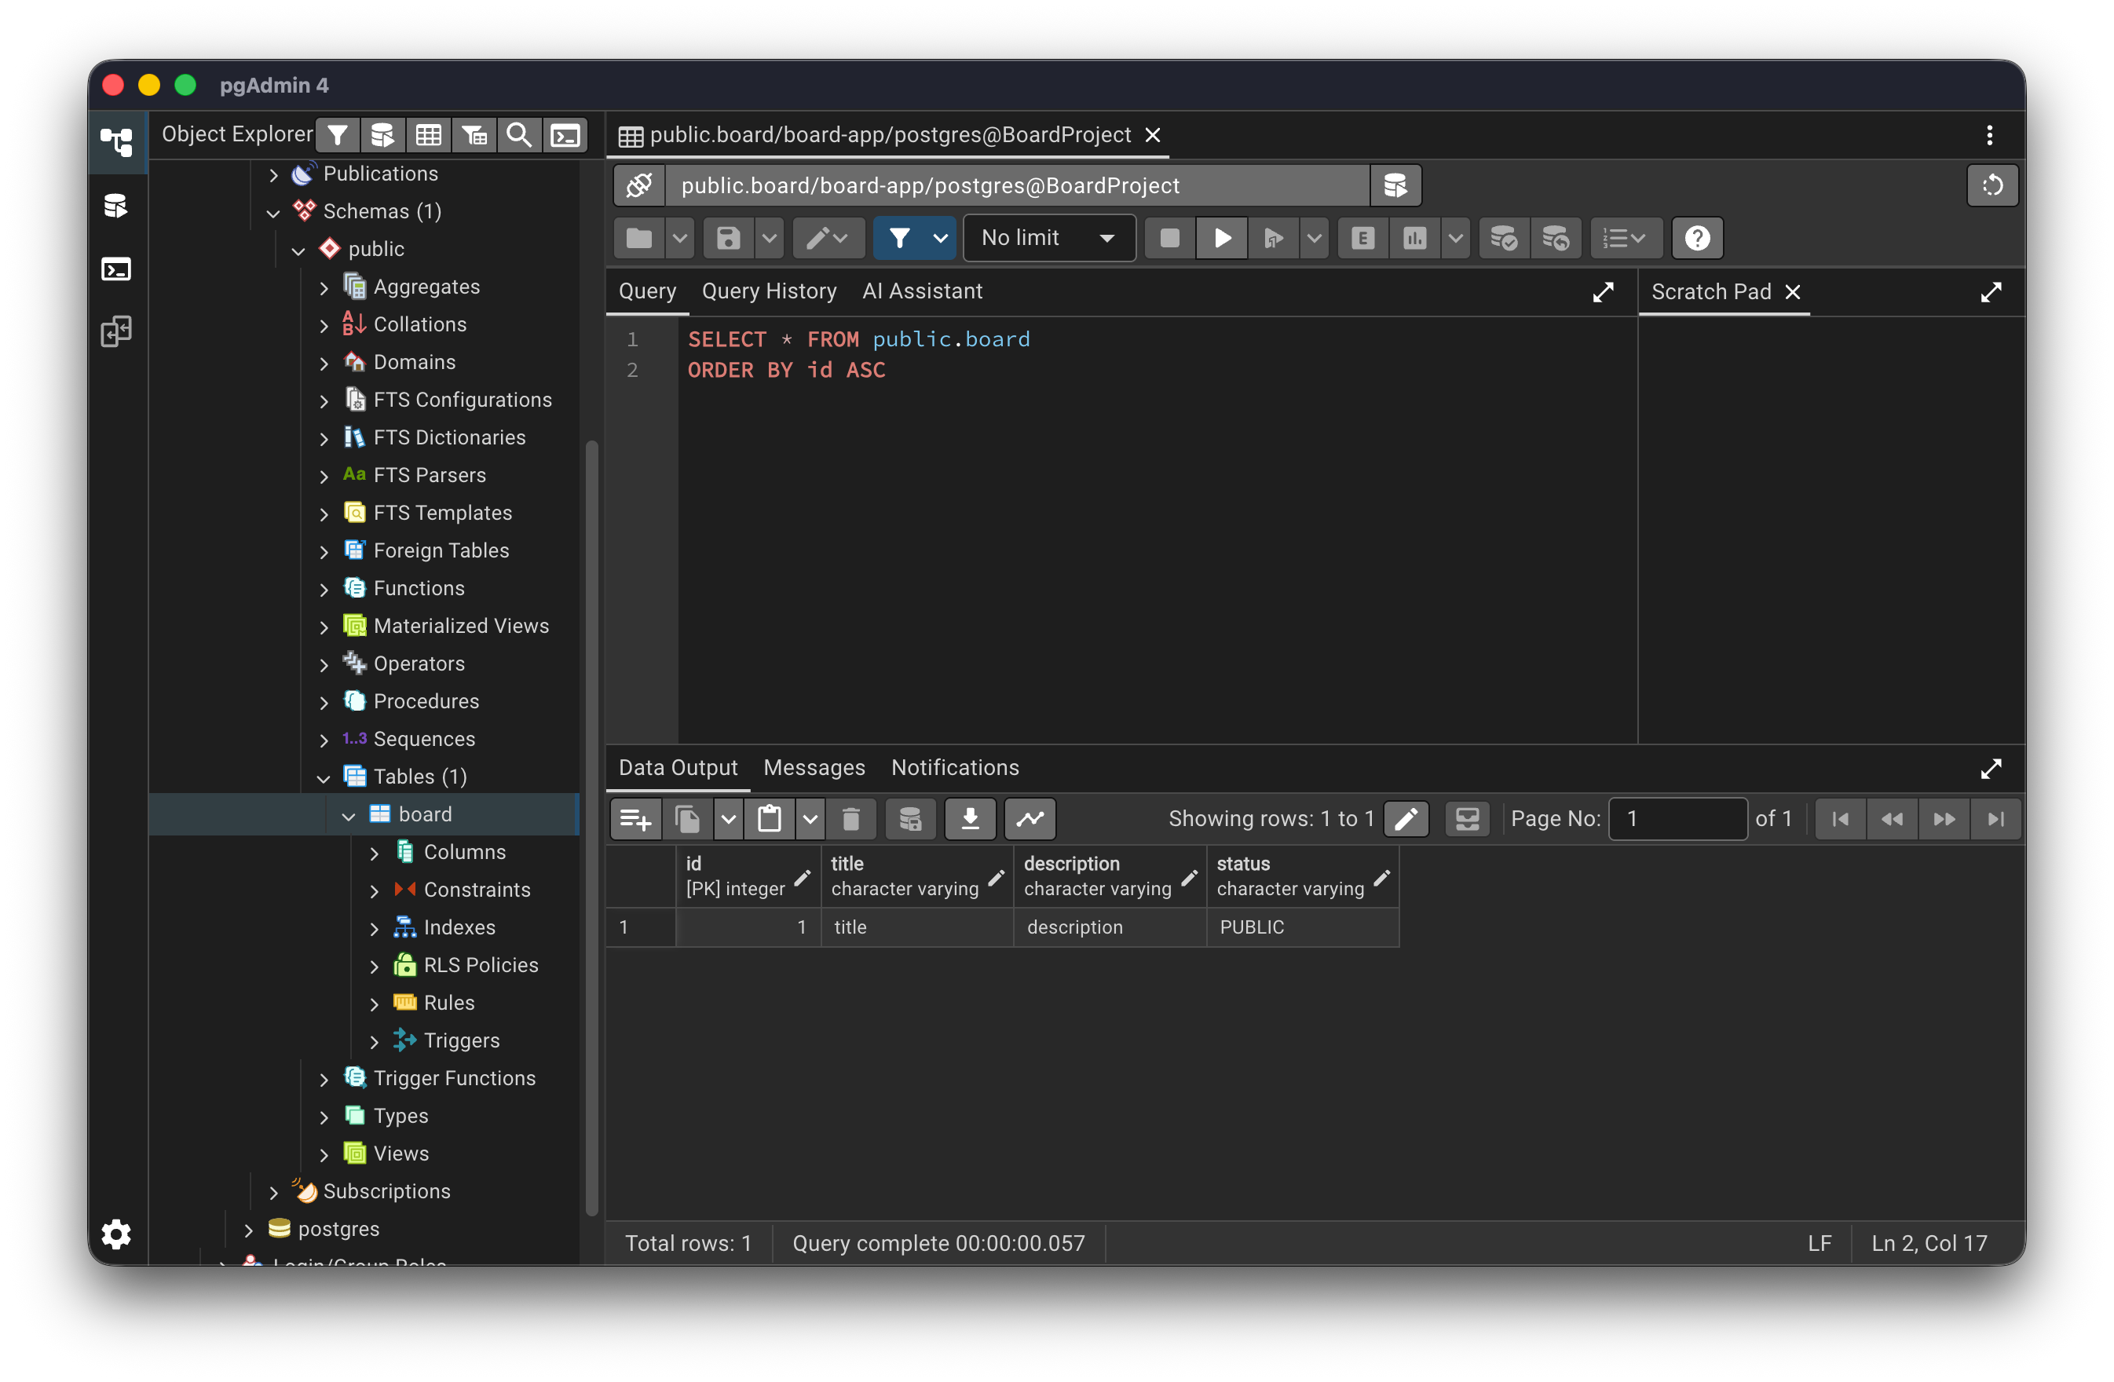
Task: Toggle the id column edit pencil
Action: (x=802, y=878)
